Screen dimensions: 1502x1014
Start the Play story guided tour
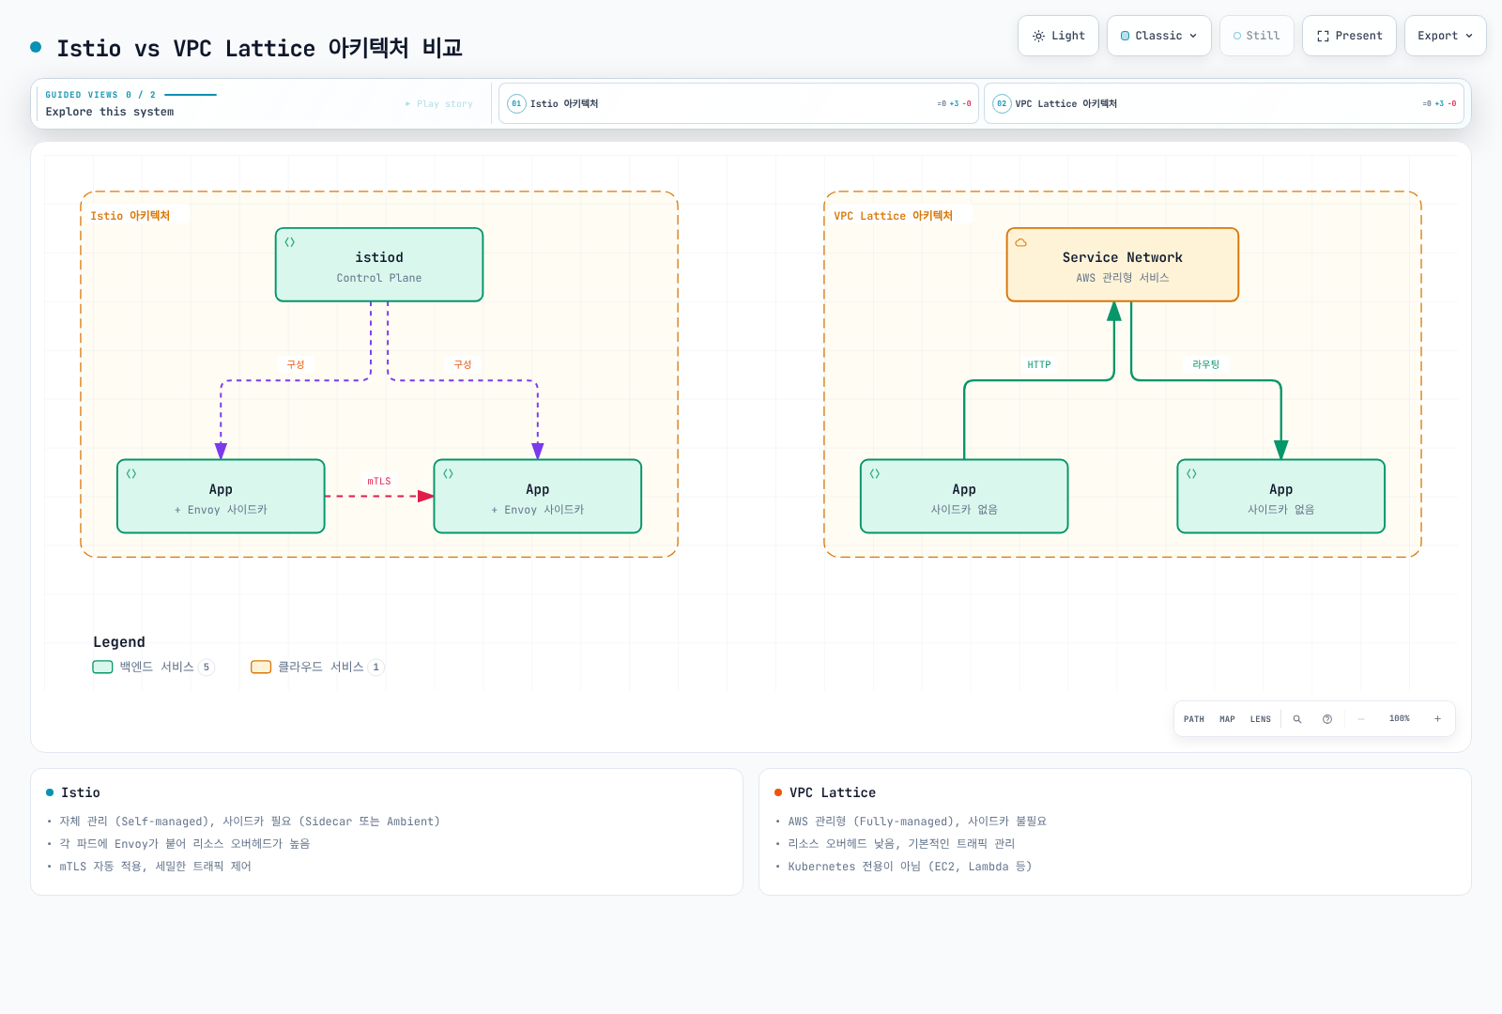click(439, 104)
